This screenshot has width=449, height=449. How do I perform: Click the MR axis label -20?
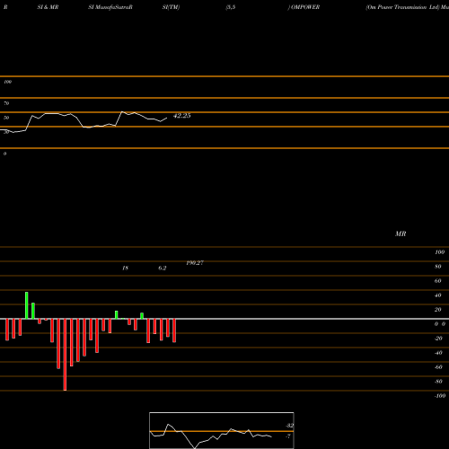[438, 339]
